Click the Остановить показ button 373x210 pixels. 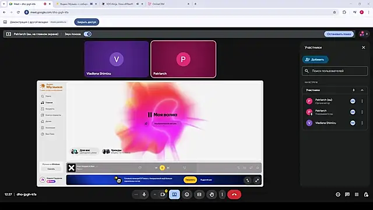pyautogui.click(x=339, y=34)
